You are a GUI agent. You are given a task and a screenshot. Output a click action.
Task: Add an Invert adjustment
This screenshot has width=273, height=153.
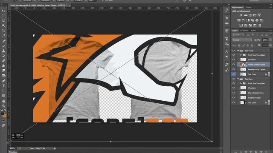coord(241,25)
